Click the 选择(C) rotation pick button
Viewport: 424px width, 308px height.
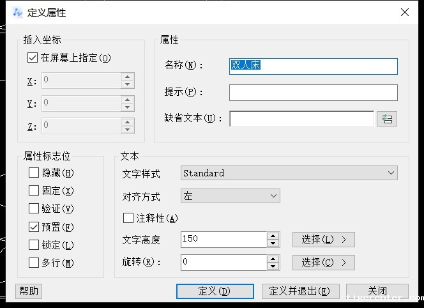323,263
